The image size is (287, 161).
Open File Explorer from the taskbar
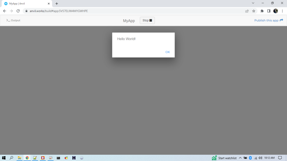[x=20, y=158]
